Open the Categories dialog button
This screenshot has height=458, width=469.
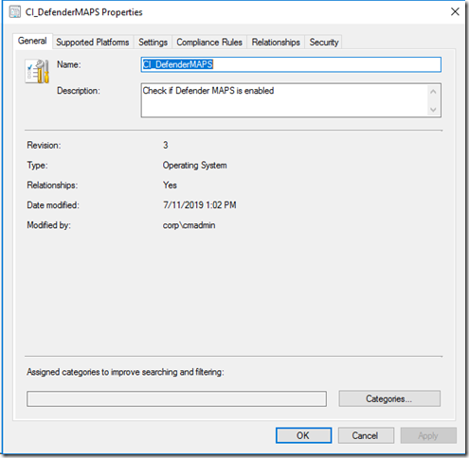click(389, 398)
